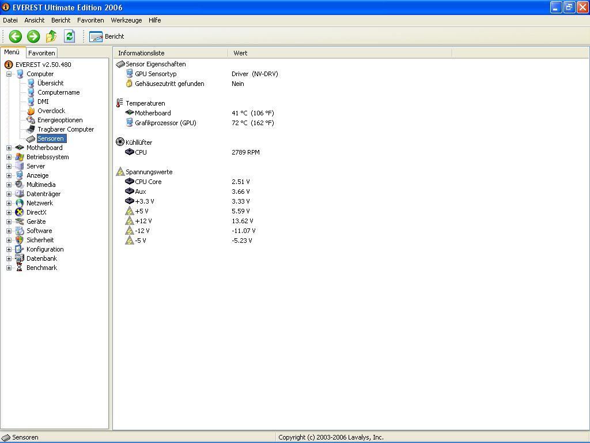590x443 pixels.
Task: Select the Sensoren tree item
Action: click(x=51, y=138)
